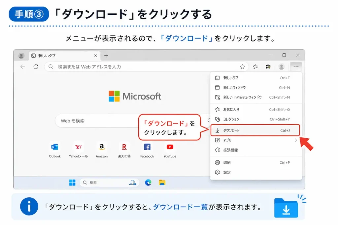This screenshot has width=338, height=225.
Task: Click the refresh page icon
Action: (x=36, y=67)
